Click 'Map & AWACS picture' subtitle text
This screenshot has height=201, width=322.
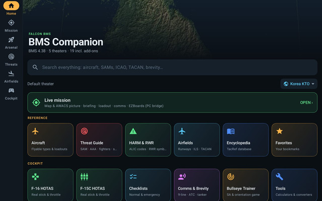[62, 106]
